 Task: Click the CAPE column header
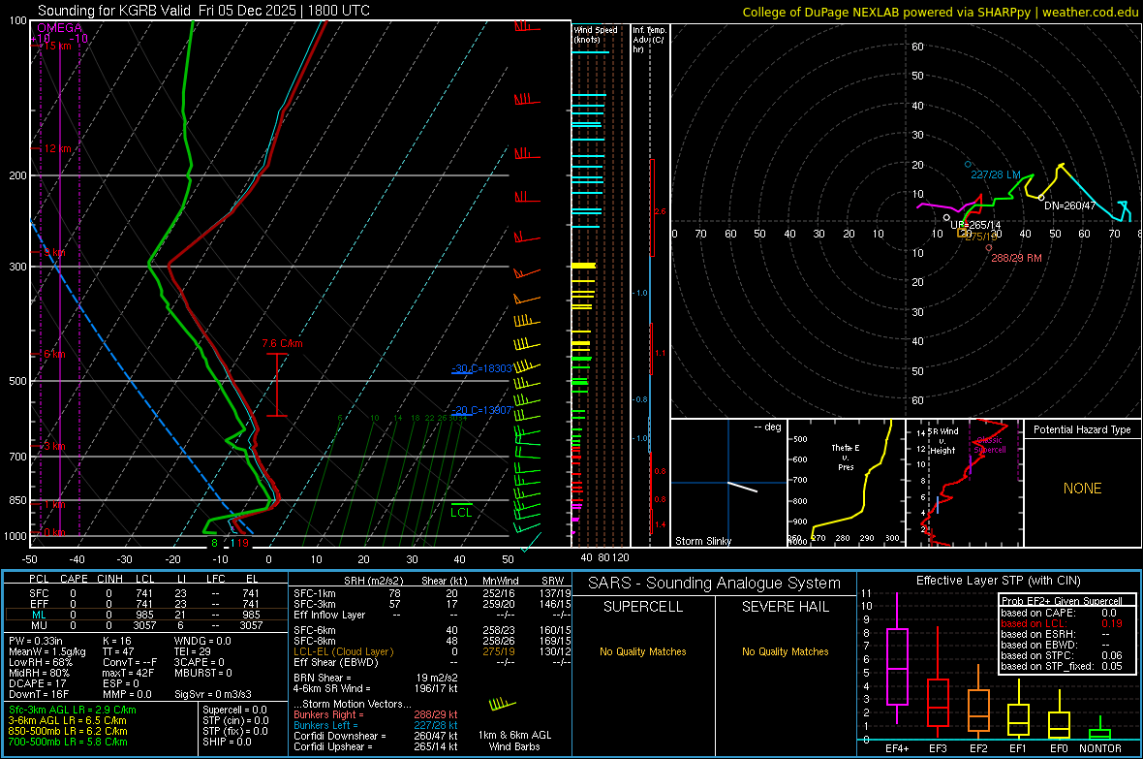(x=74, y=579)
